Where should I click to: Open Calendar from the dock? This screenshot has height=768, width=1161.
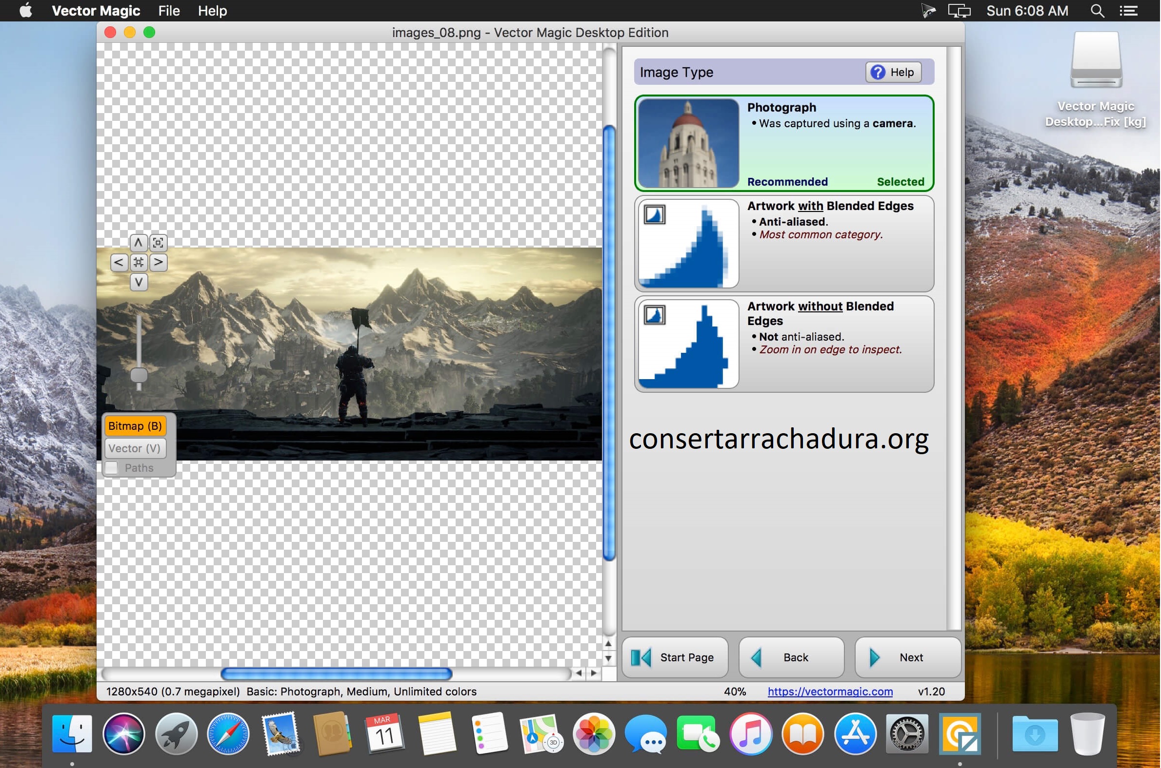pos(385,734)
